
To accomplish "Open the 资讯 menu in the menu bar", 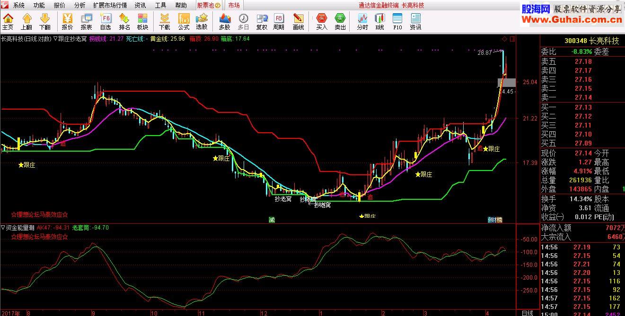I will (140, 5).
